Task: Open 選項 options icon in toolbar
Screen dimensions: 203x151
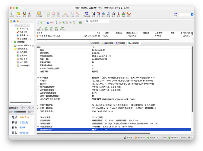Action: 94,14
